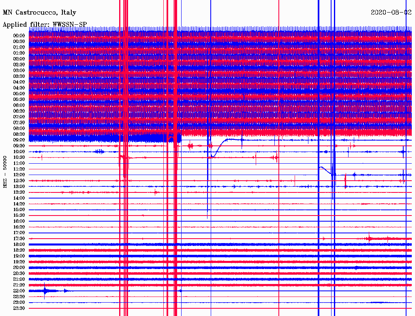Viewport: 415px width, 316px height.
Task: Select the 09:30 time row label
Action: (x=19, y=146)
